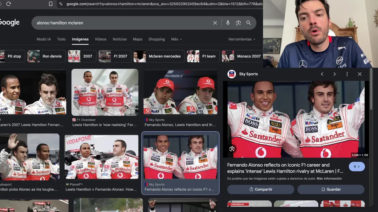Start voice search with microphone icon
This screenshot has height=212, width=378.
tap(228, 23)
